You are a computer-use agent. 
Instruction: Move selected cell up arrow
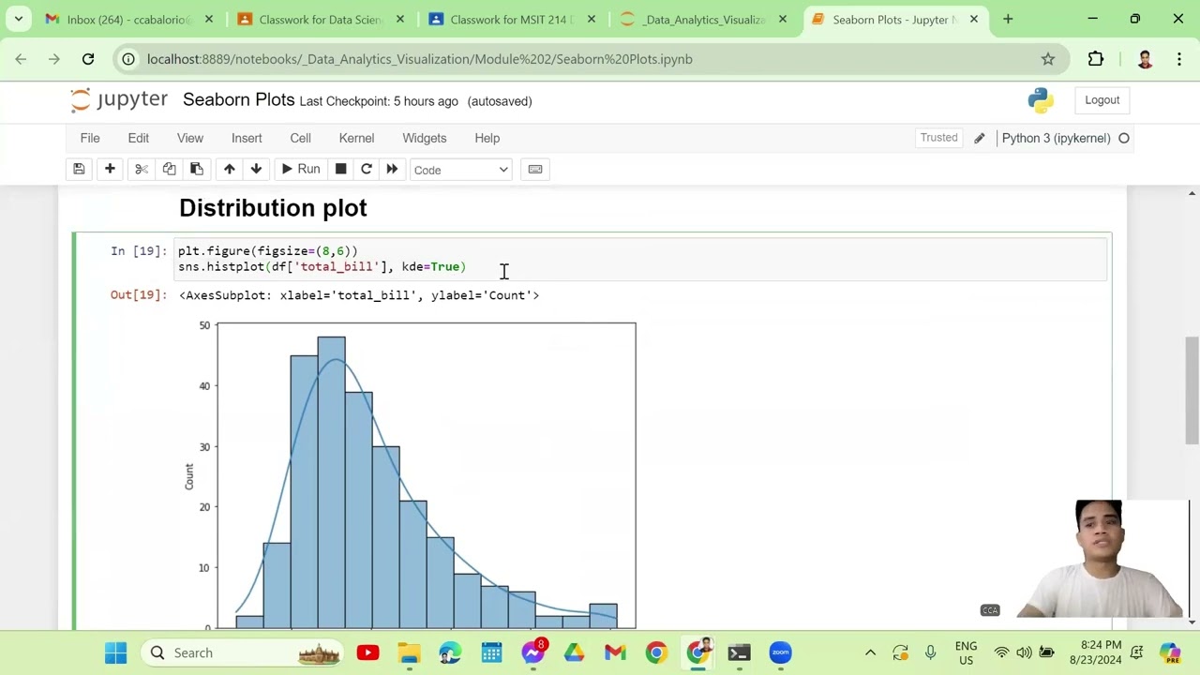229,170
